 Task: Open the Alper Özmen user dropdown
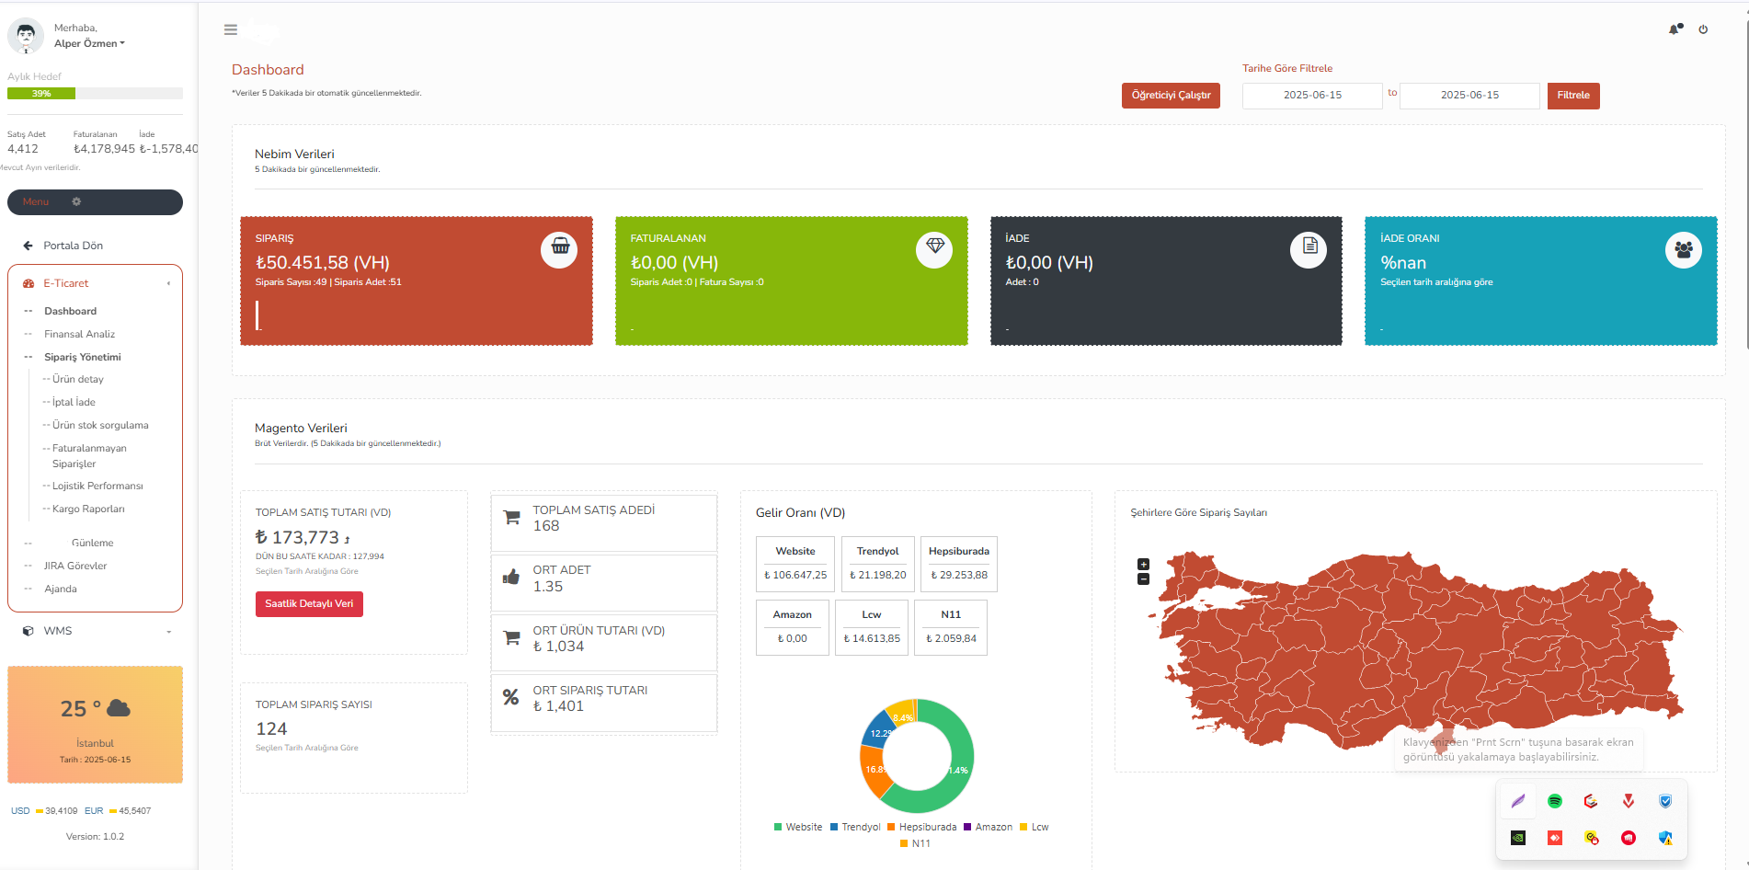(x=89, y=43)
